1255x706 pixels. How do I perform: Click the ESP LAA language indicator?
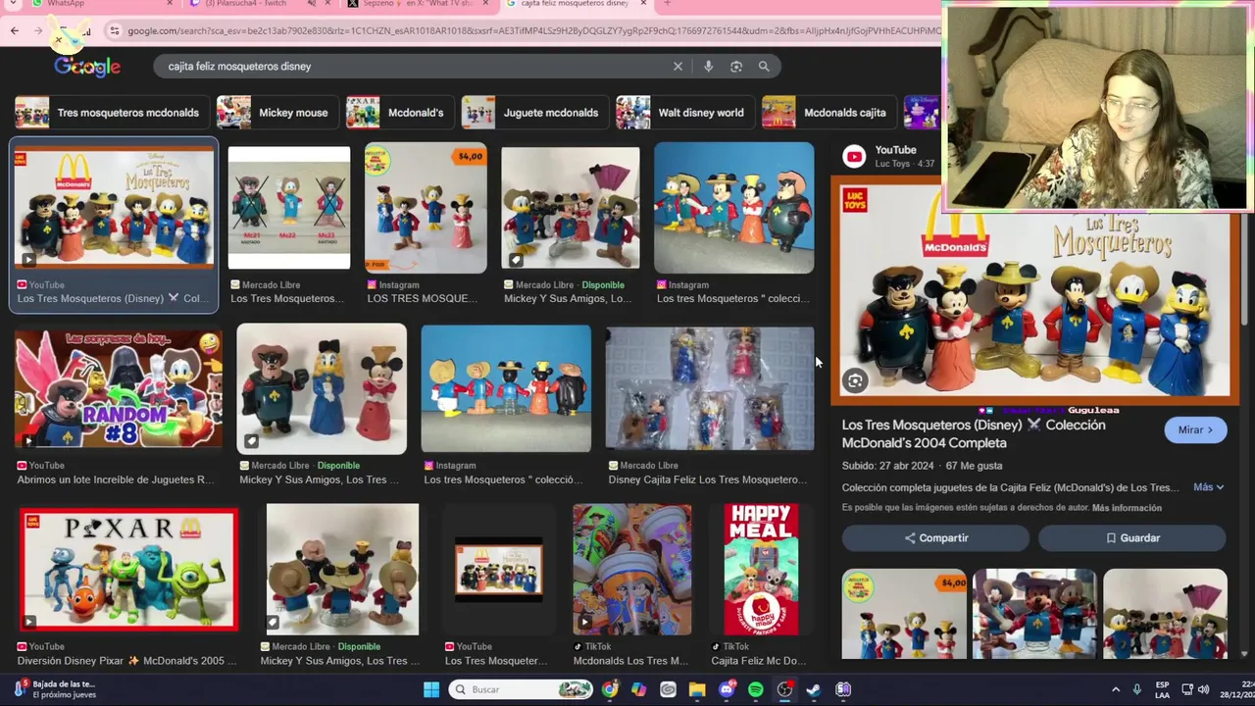pyautogui.click(x=1163, y=689)
